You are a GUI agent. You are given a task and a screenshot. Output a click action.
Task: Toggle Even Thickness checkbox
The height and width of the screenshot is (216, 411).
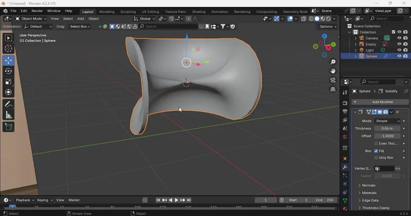[x=376, y=144]
